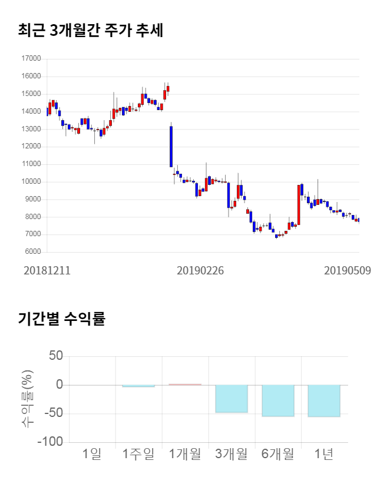
Task: Click the 20190509 end date label
Action: tap(348, 271)
